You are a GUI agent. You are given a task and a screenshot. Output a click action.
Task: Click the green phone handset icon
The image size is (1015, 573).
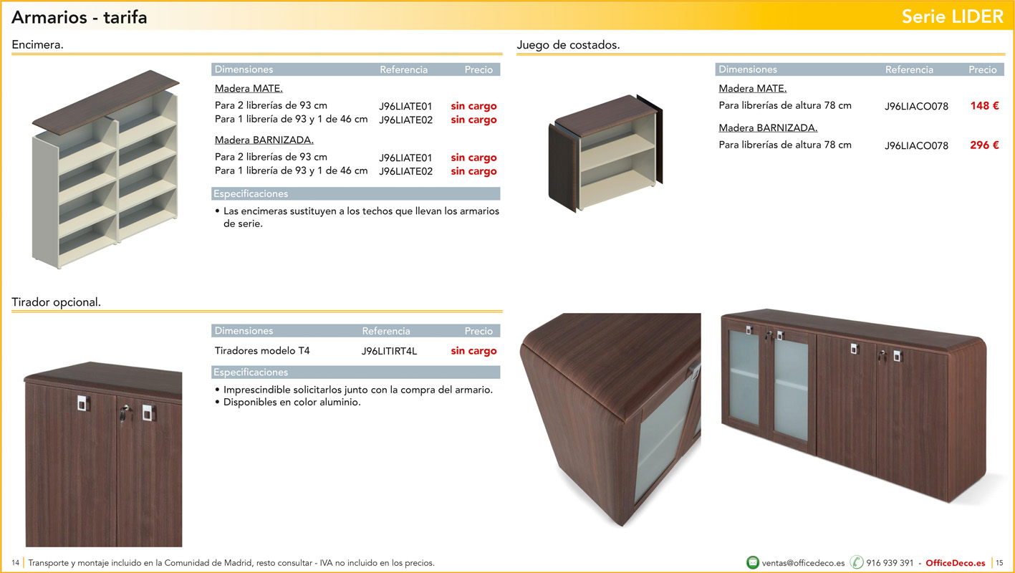[x=857, y=562]
